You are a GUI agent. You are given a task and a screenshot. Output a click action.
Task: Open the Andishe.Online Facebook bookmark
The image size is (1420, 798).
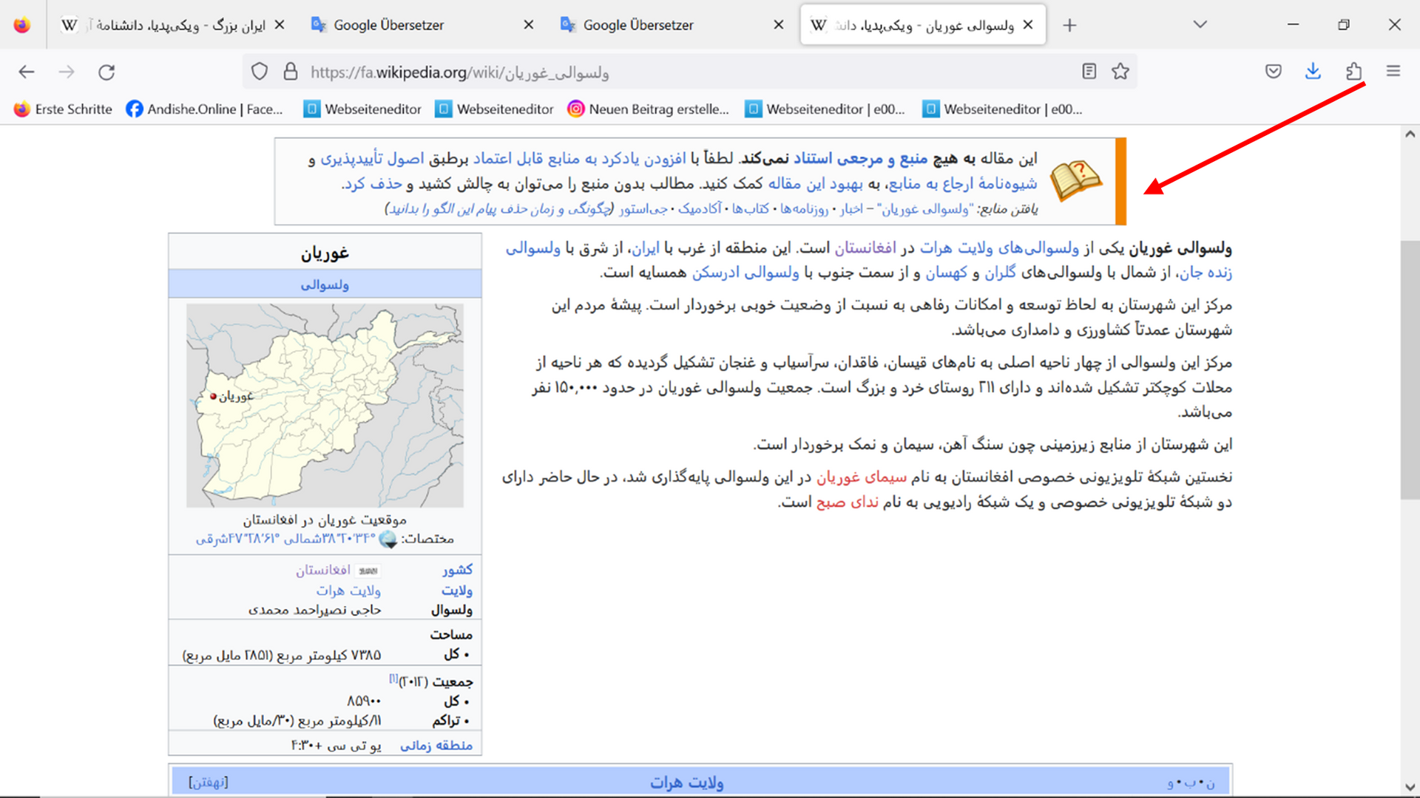coord(205,109)
